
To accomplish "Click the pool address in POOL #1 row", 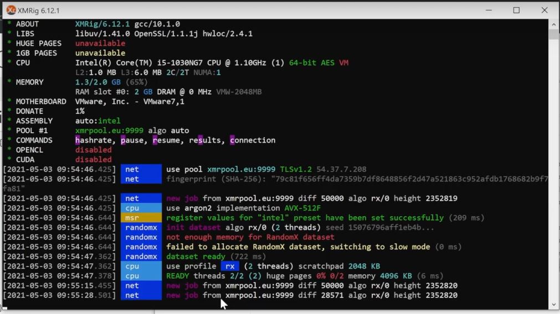I will pos(109,130).
